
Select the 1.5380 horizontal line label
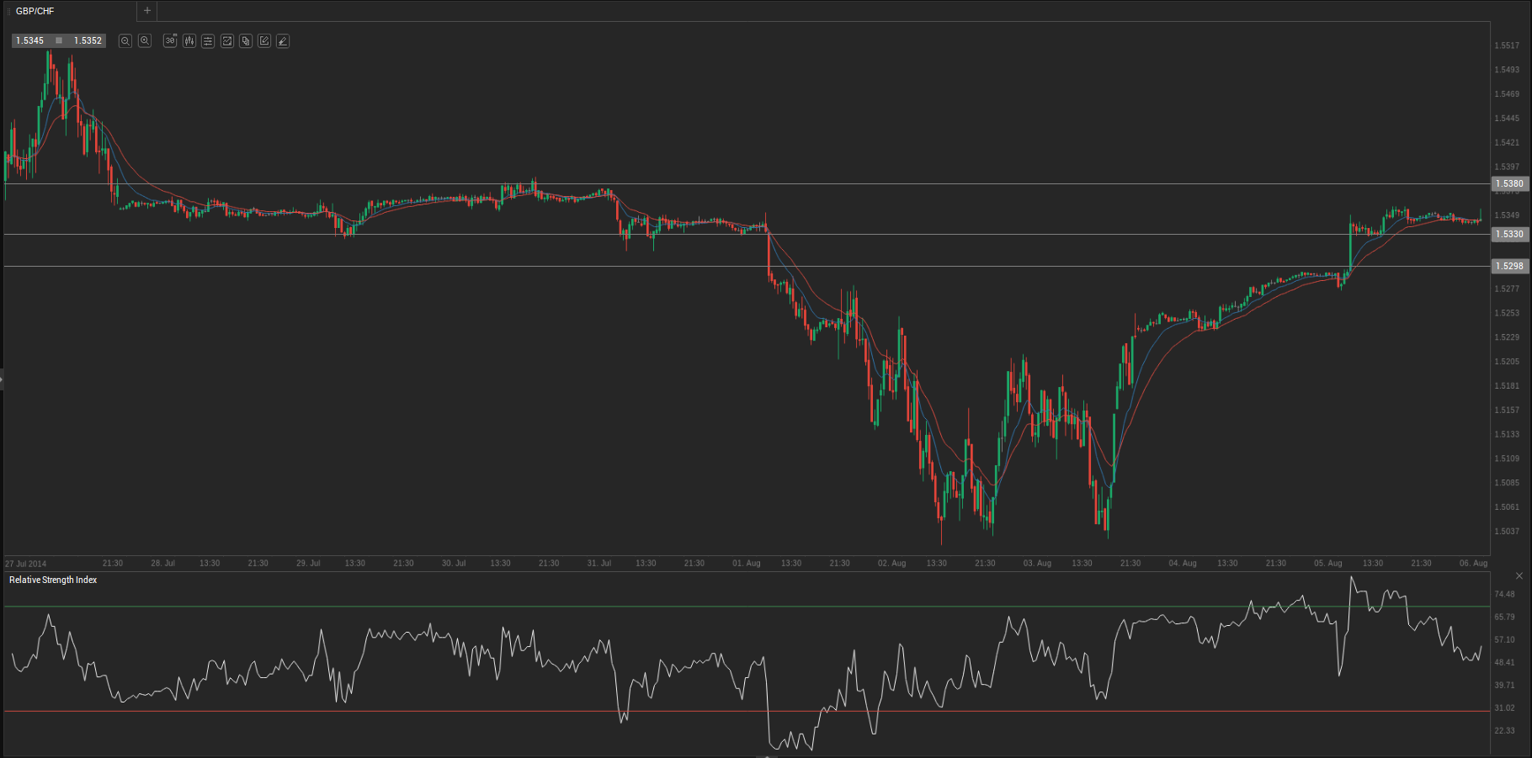(1509, 183)
